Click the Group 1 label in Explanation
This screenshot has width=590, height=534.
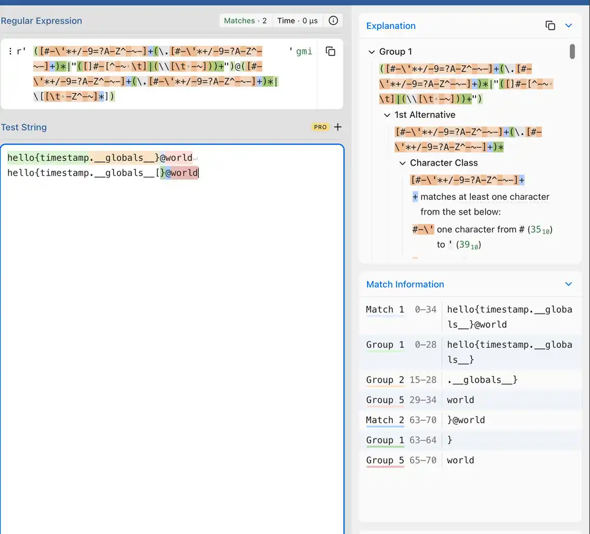(395, 52)
